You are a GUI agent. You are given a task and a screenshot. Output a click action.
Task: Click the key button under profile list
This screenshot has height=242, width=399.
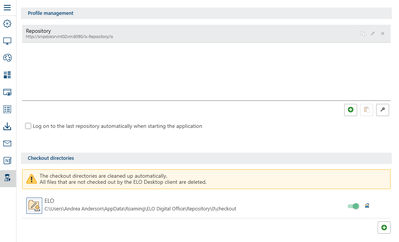point(383,110)
